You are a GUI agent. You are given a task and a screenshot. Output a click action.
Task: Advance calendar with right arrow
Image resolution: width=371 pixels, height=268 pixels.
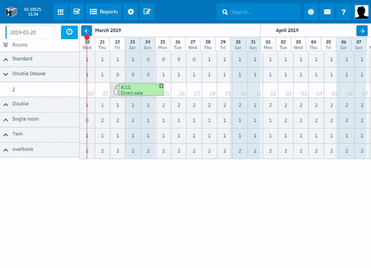pyautogui.click(x=362, y=30)
